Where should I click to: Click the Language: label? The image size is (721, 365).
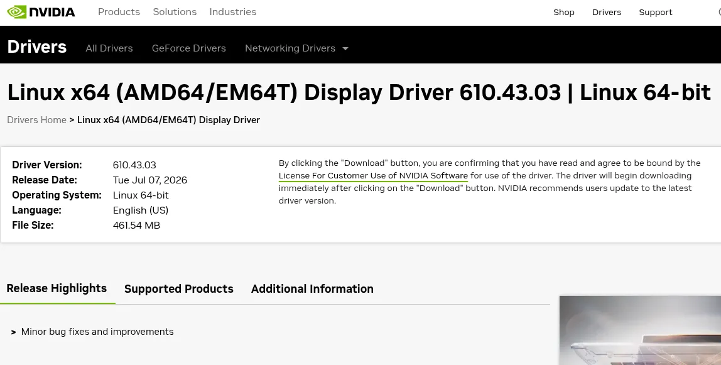[x=37, y=210]
